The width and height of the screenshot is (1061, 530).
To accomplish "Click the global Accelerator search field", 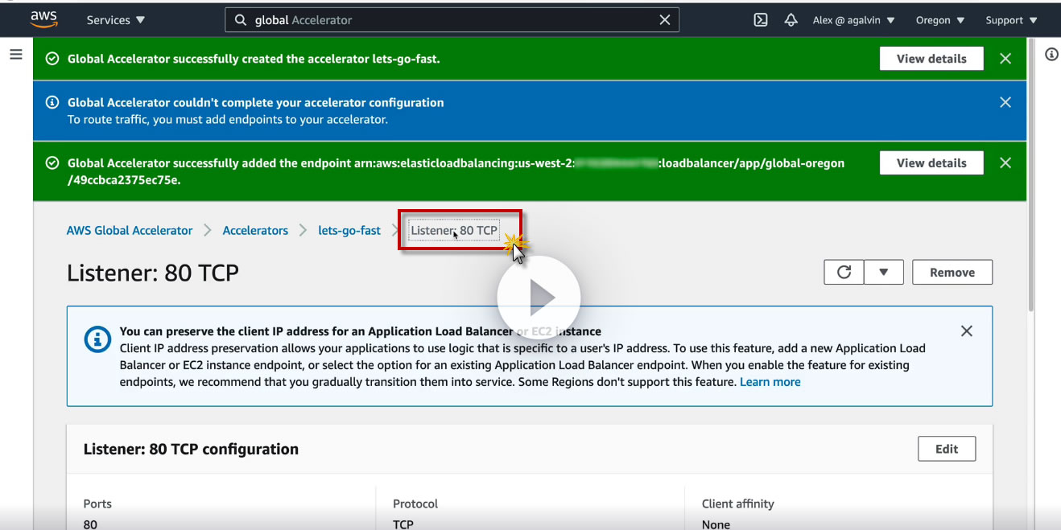I will point(452,20).
